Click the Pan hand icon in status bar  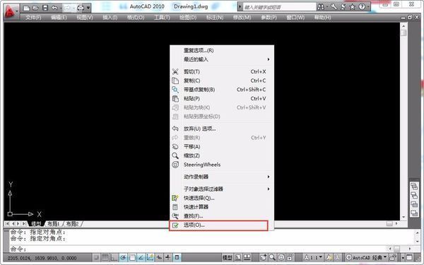pos(263,258)
